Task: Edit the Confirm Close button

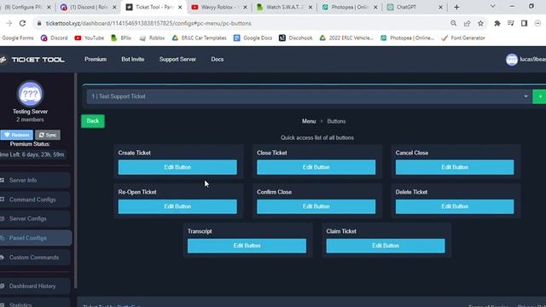Action: (x=317, y=206)
